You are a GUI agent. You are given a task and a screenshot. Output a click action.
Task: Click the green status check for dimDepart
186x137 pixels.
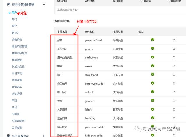tap(153, 74)
